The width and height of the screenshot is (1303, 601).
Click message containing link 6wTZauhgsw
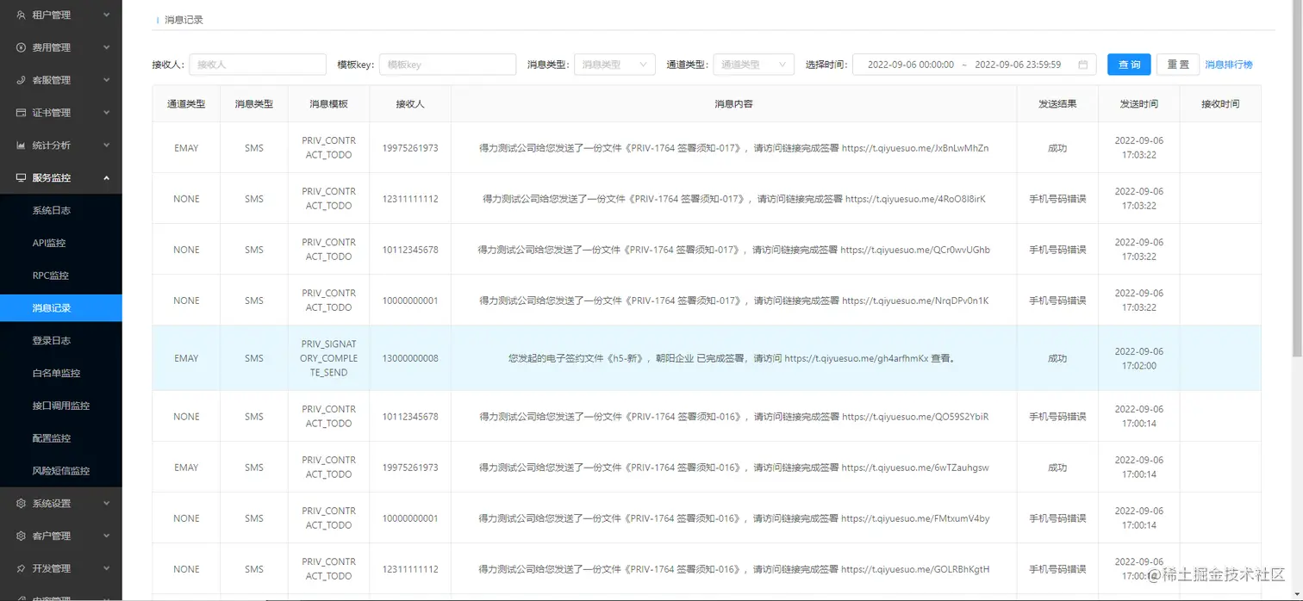point(733,468)
